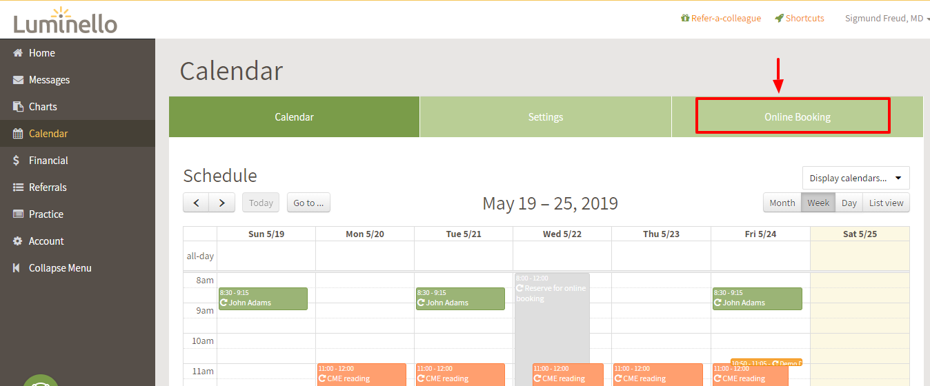
Task: Switch to the Calendar tab
Action: [x=295, y=117]
